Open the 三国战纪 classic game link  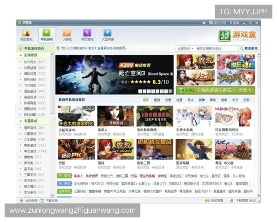pos(80,191)
